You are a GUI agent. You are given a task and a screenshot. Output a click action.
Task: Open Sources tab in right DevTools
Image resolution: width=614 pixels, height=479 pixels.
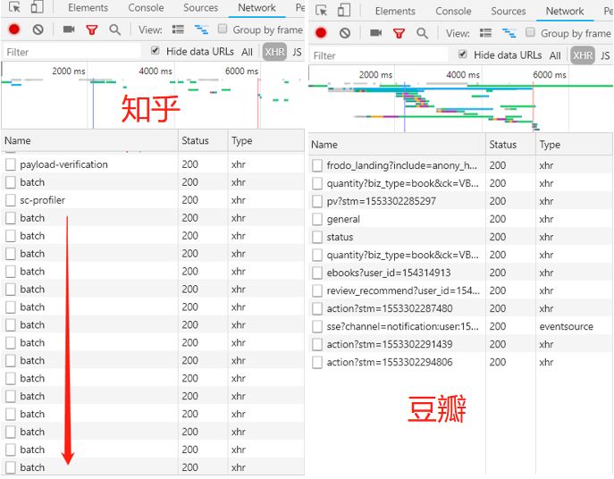tap(509, 12)
